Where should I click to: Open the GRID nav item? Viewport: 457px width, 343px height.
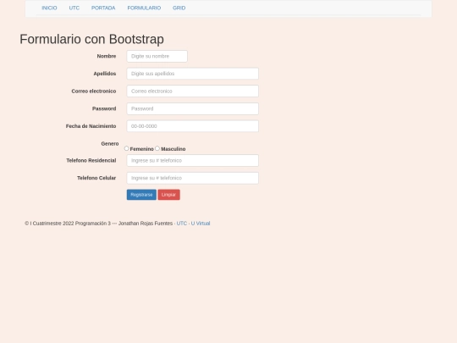click(179, 8)
